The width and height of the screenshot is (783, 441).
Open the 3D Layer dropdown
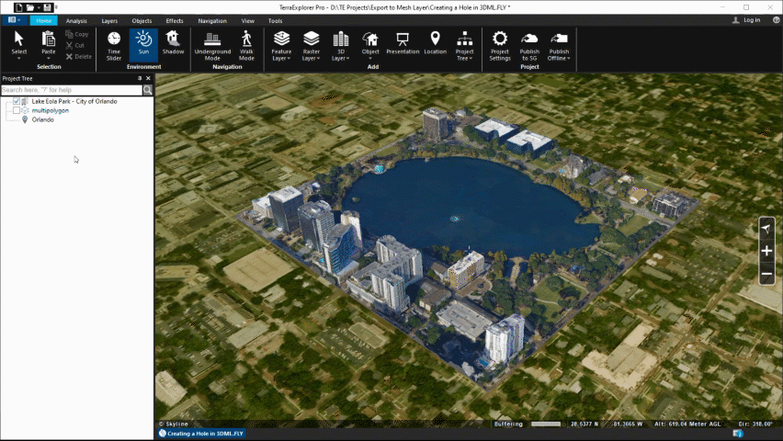click(341, 45)
